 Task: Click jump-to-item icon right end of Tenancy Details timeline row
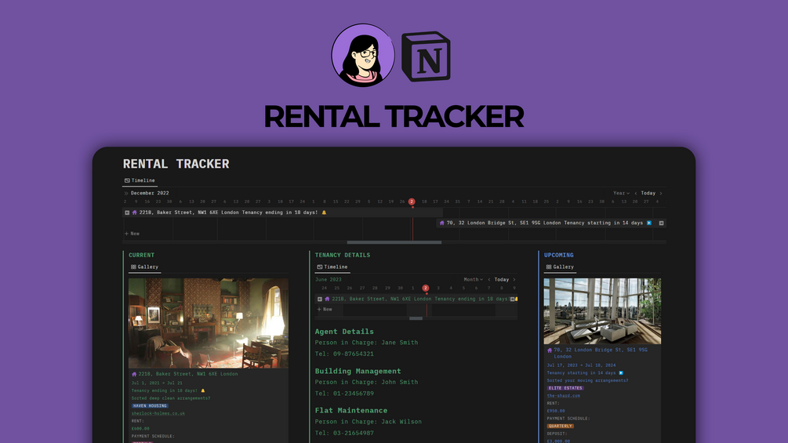[512, 299]
